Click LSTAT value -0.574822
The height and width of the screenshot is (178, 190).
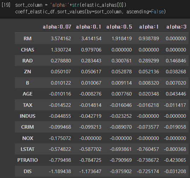[60, 149]
